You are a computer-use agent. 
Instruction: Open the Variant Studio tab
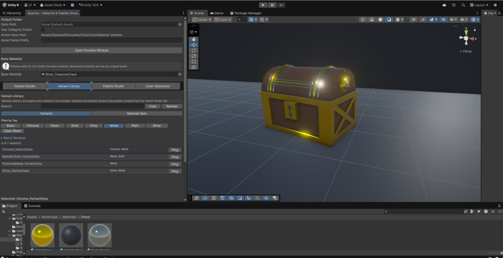pos(25,86)
